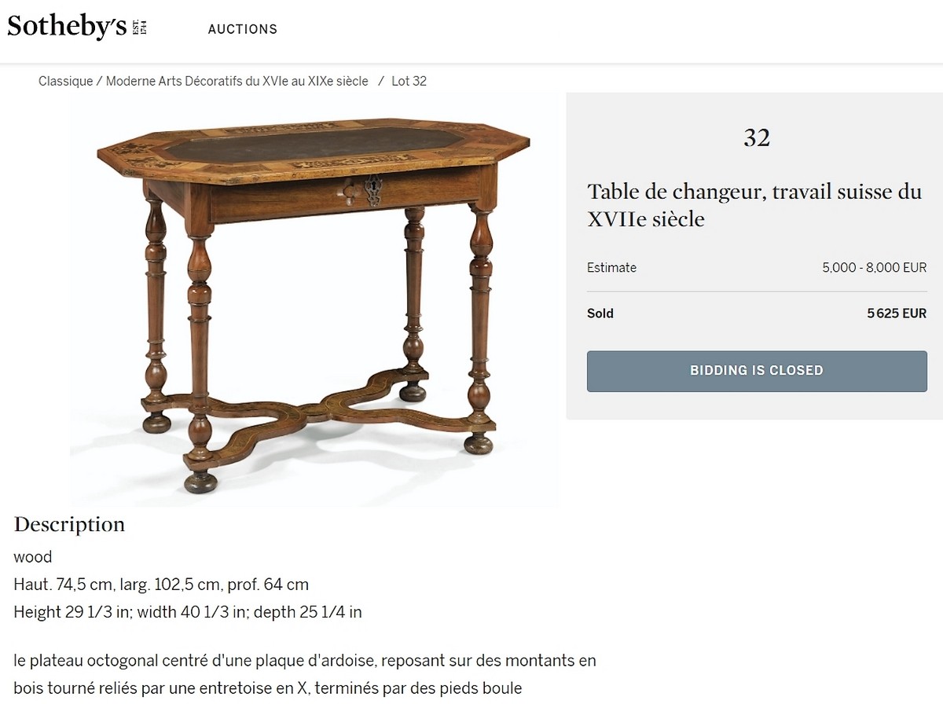The width and height of the screenshot is (943, 704).
Task: Click the French description paragraph about plateau octogonal
Action: point(305,675)
